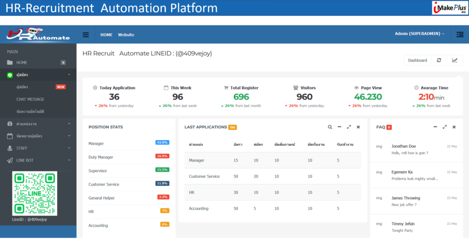The width and height of the screenshot is (469, 251).
Task: Click the Jonathan Doe avatar image
Action: coord(379,146)
